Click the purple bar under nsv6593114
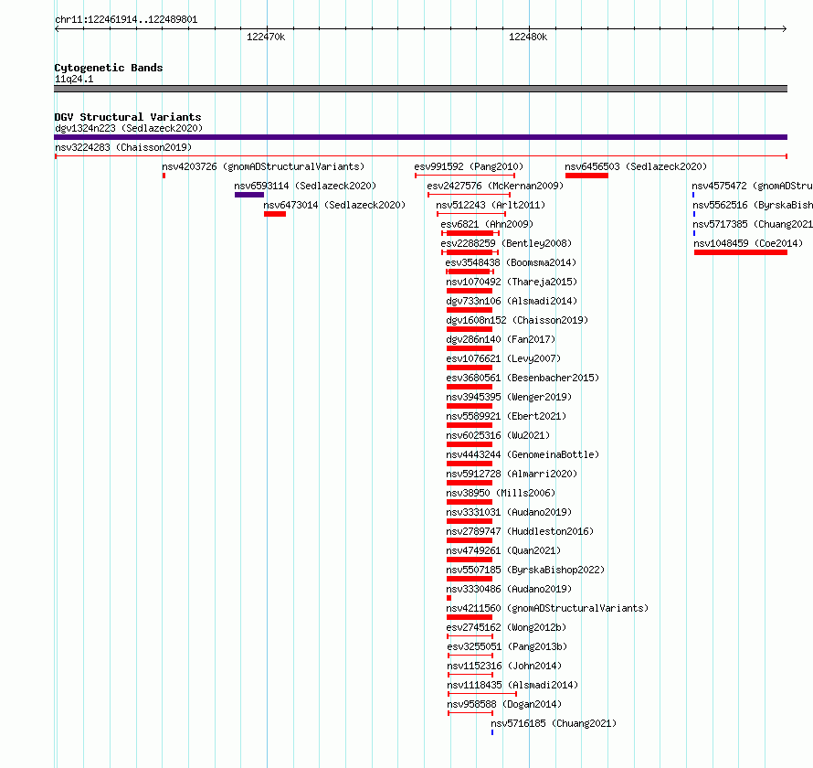The image size is (813, 768). 248,195
